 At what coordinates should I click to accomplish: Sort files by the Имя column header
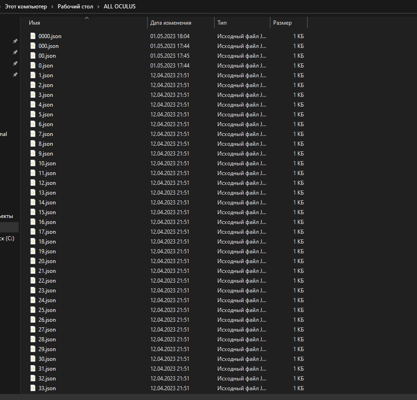34,23
